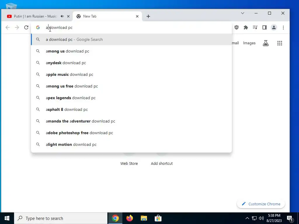This screenshot has height=224, width=299.
Task: Go back with the back arrow
Action: (x=8, y=27)
